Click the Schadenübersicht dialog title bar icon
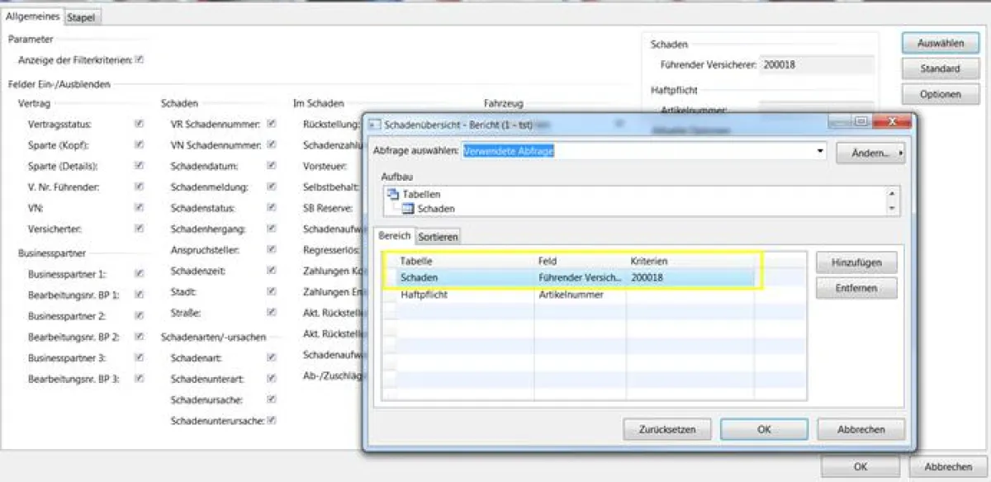Image resolution: width=991 pixels, height=482 pixels. click(375, 124)
